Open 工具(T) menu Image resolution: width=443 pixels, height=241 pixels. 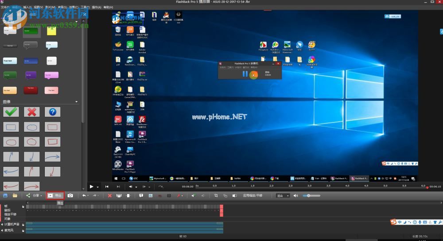coord(85,7)
